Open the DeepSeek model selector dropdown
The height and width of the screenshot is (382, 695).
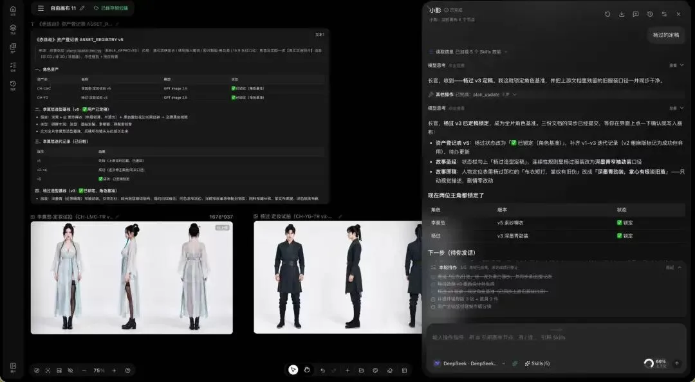470,363
